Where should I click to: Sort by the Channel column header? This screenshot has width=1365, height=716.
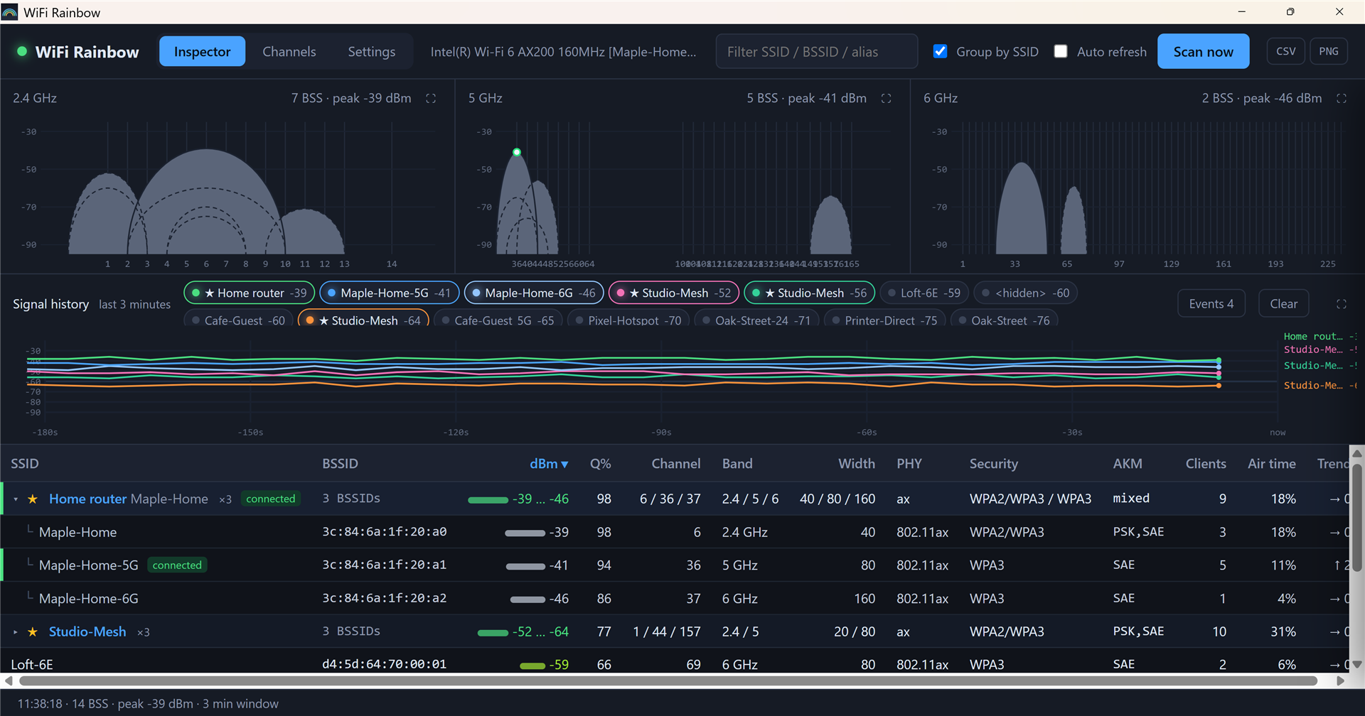click(675, 464)
